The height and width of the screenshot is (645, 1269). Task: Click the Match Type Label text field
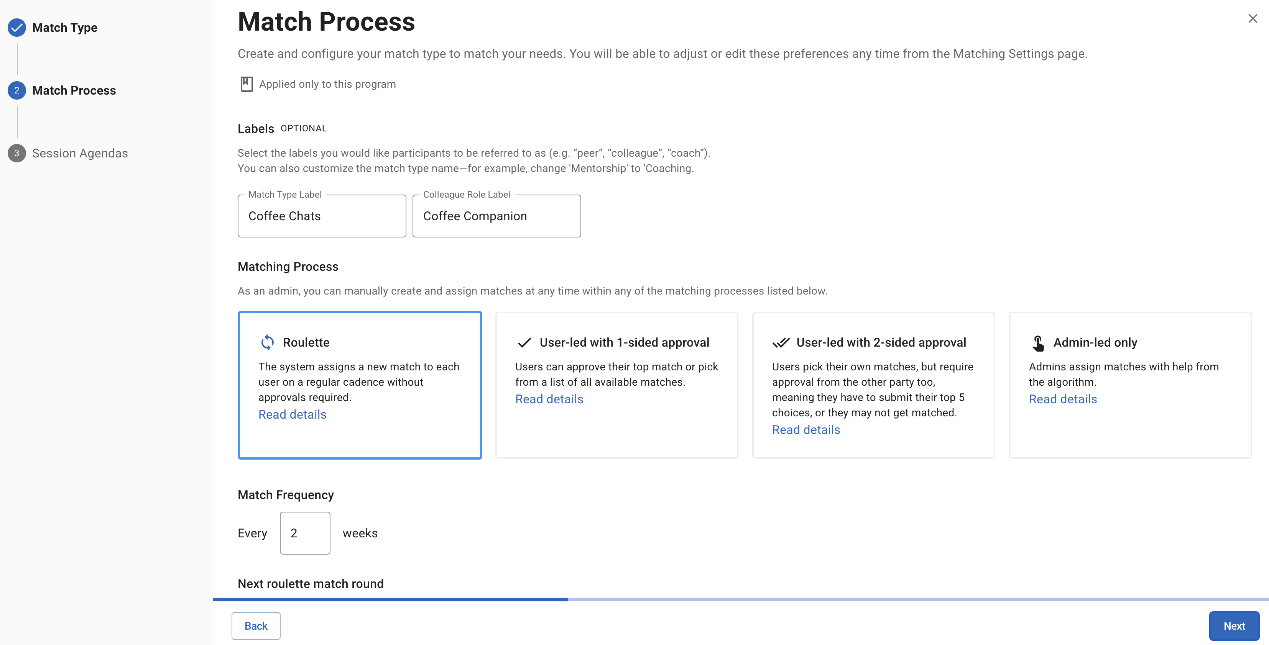[x=322, y=216]
